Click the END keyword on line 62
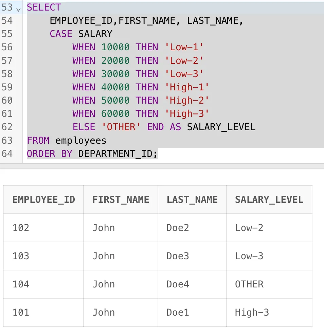Screen dimensions: 324x335 pyautogui.click(x=156, y=127)
